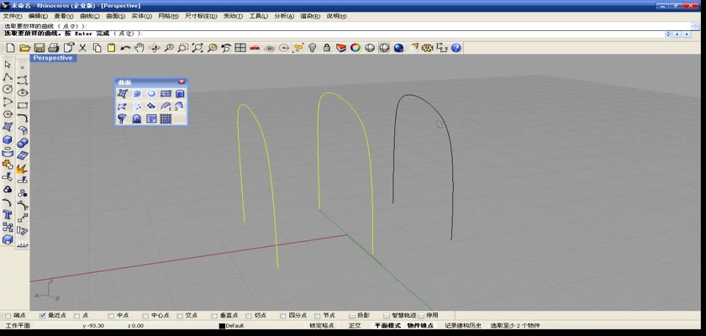The height and width of the screenshot is (336, 706).
Task: Click the Perspective viewport title
Action: (53, 58)
